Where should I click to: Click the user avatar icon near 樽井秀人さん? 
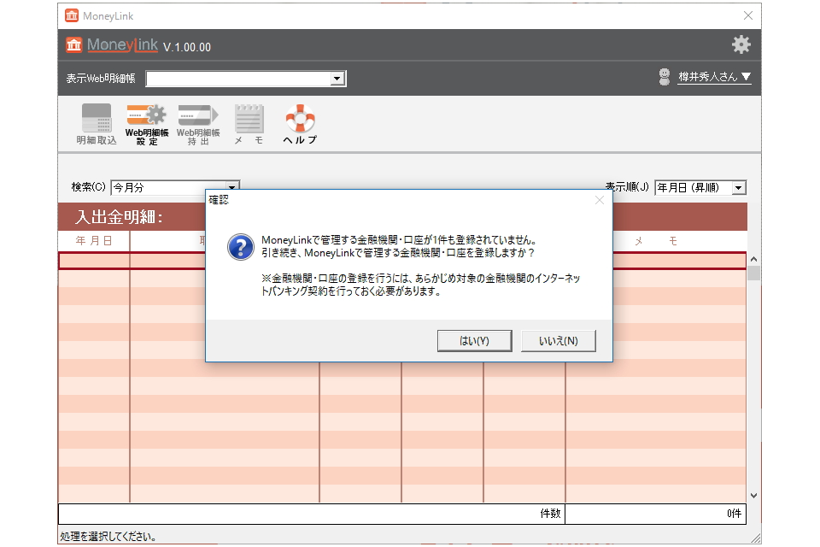click(664, 75)
